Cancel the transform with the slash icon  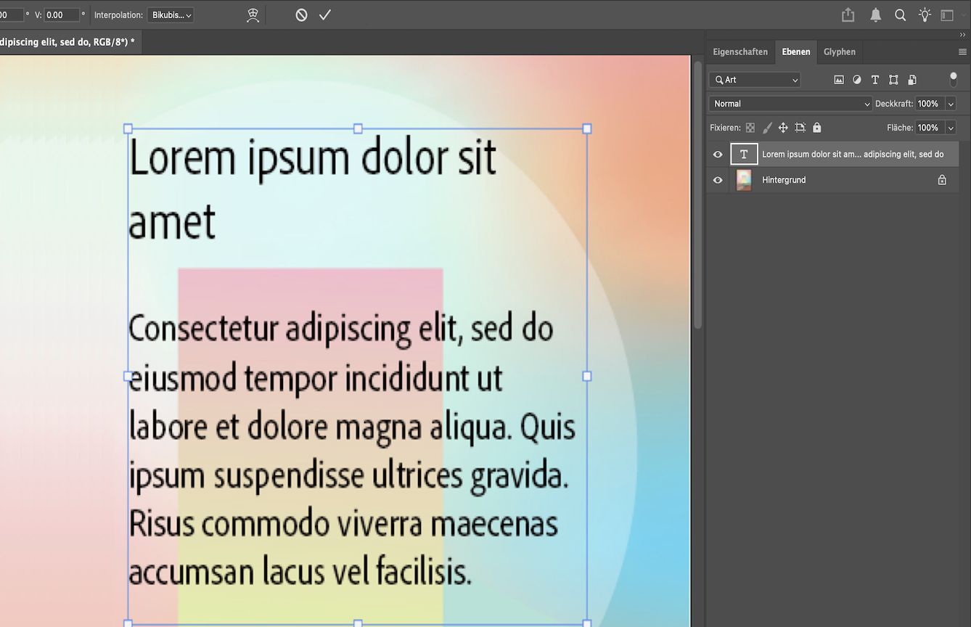300,14
